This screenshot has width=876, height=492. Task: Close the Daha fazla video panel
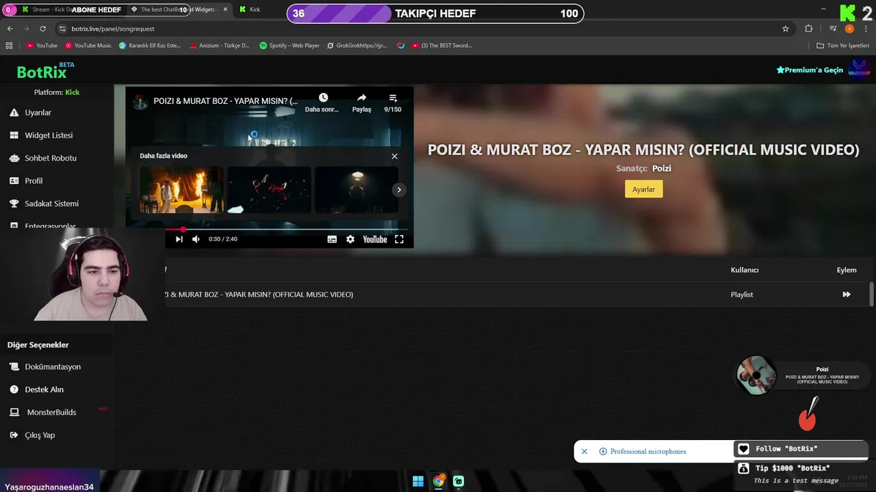click(394, 156)
